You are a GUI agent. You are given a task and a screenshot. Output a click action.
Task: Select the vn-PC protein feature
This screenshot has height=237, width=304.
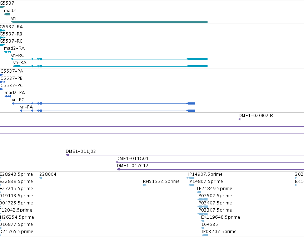click(x=103, y=103)
